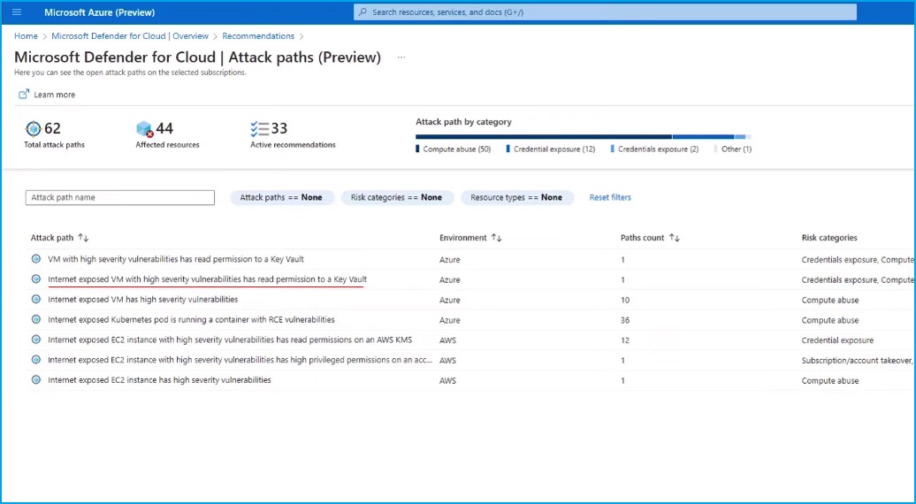The height and width of the screenshot is (504, 916).
Task: Click the 44 Affected resources count
Action: click(x=164, y=128)
